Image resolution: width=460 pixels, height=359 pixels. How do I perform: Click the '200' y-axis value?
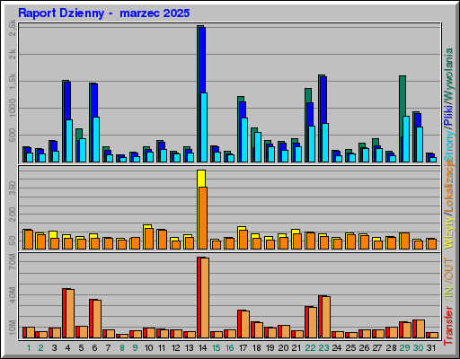pos(13,215)
